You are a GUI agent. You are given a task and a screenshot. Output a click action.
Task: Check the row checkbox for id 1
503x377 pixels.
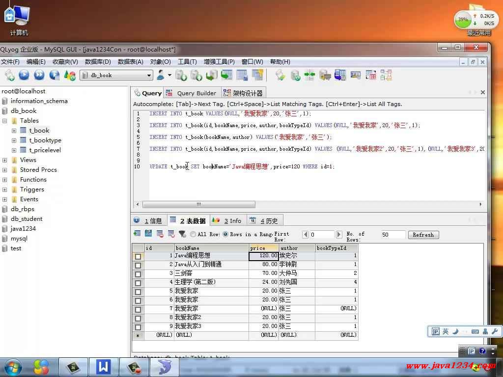tap(138, 256)
